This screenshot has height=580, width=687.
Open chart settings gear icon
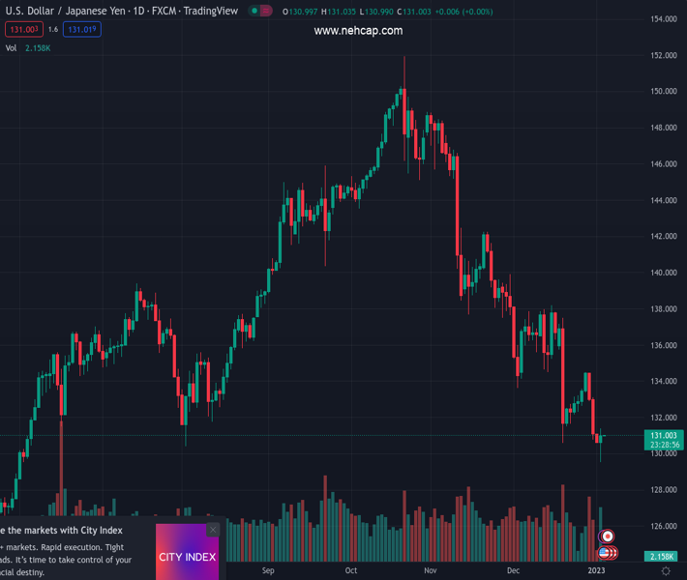pyautogui.click(x=666, y=571)
